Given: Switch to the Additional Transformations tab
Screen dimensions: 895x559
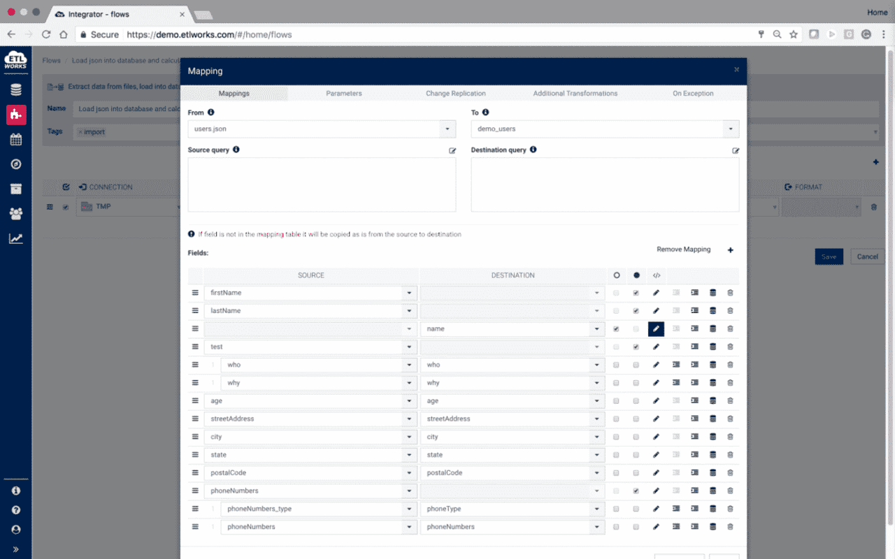Looking at the screenshot, I should (575, 94).
